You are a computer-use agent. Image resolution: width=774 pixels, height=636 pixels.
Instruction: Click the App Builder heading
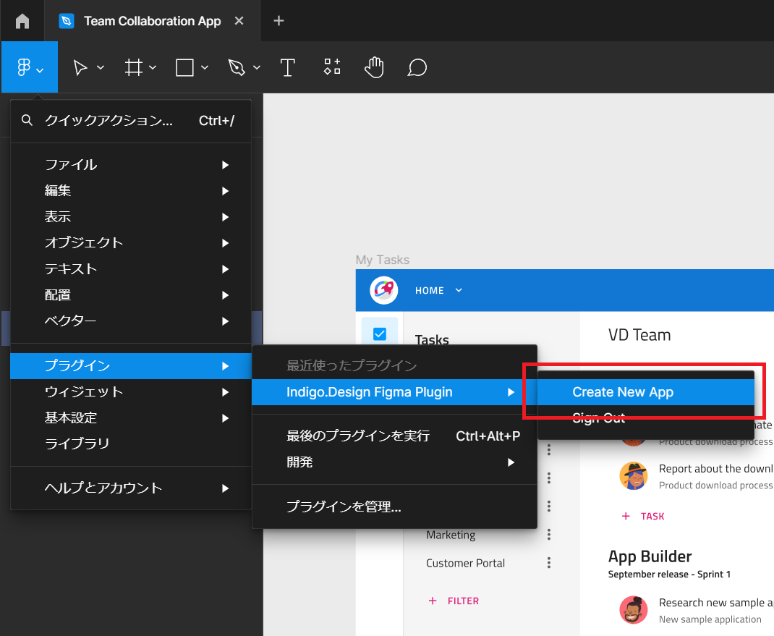650,556
